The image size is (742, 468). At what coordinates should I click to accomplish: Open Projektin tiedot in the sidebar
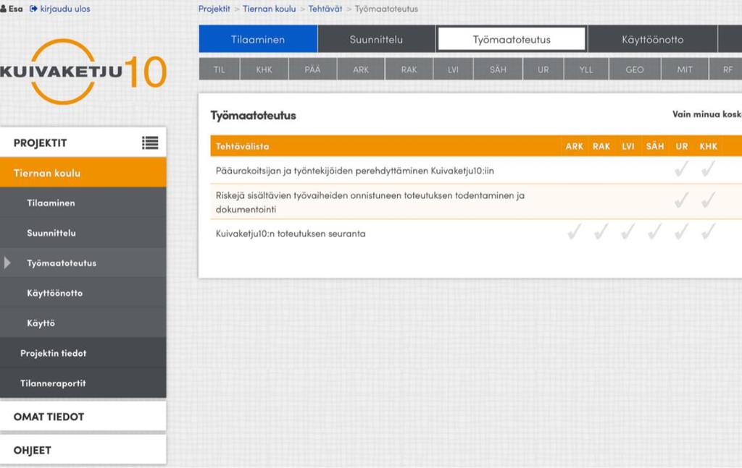click(x=83, y=353)
